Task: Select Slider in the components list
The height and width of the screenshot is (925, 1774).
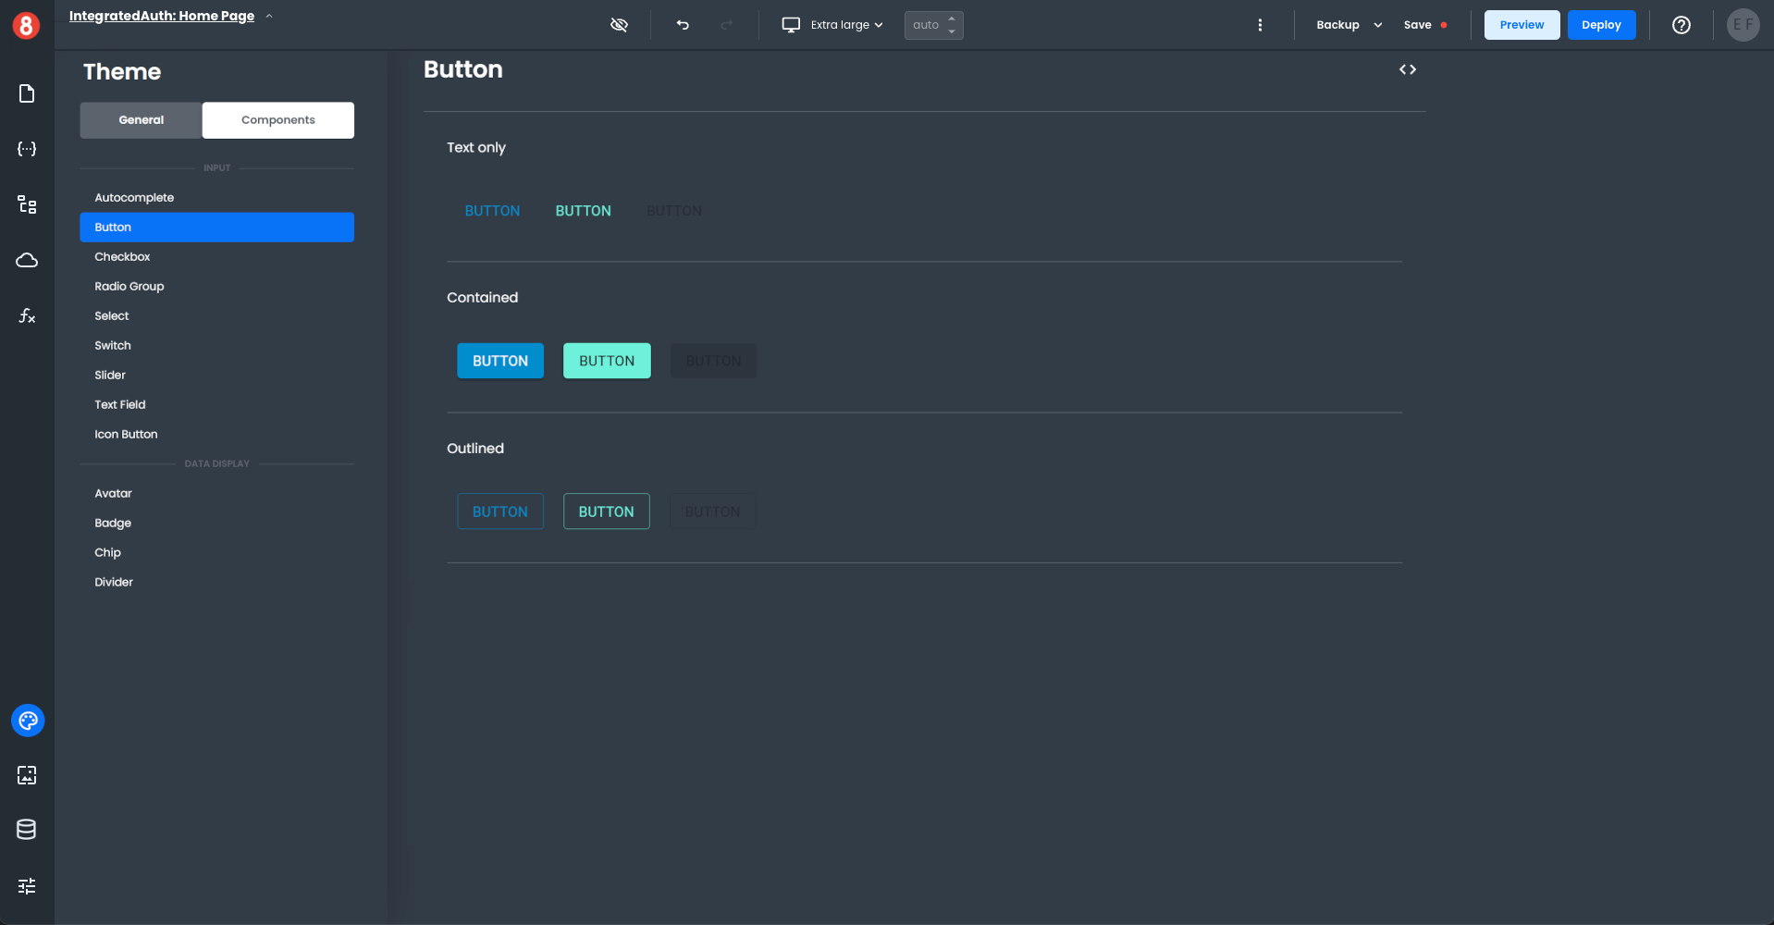Action: coord(110,376)
